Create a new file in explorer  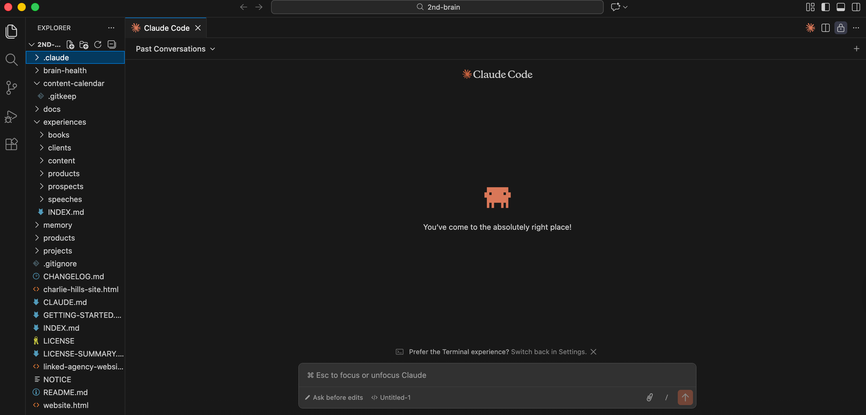[70, 44]
